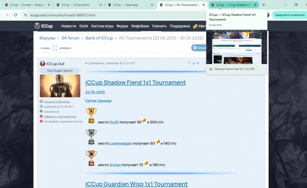Reload the page with refresh icon
Viewport: 307px width, 188px height.
(16, 15)
